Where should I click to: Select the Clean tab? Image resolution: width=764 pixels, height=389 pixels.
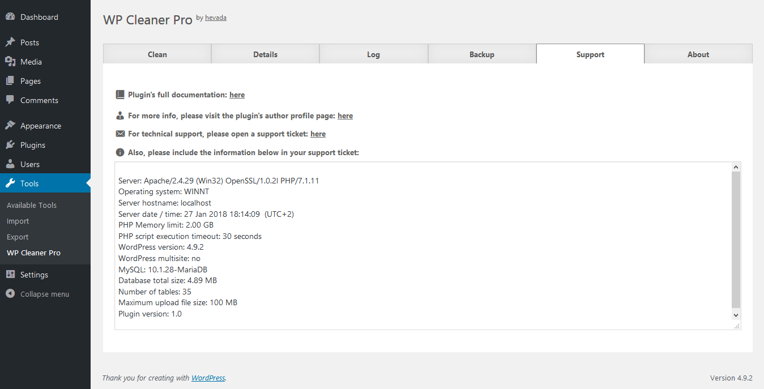point(157,54)
